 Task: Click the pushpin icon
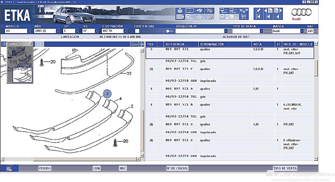pyautogui.click(x=259, y=11)
